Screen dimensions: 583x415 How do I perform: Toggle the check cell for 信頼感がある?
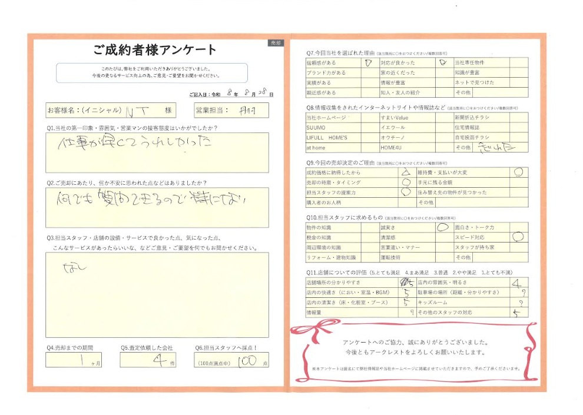pos(370,63)
